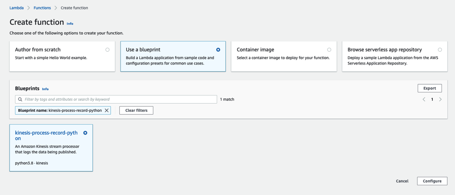
Task: Choose the Container image radio button
Action: coord(329,50)
